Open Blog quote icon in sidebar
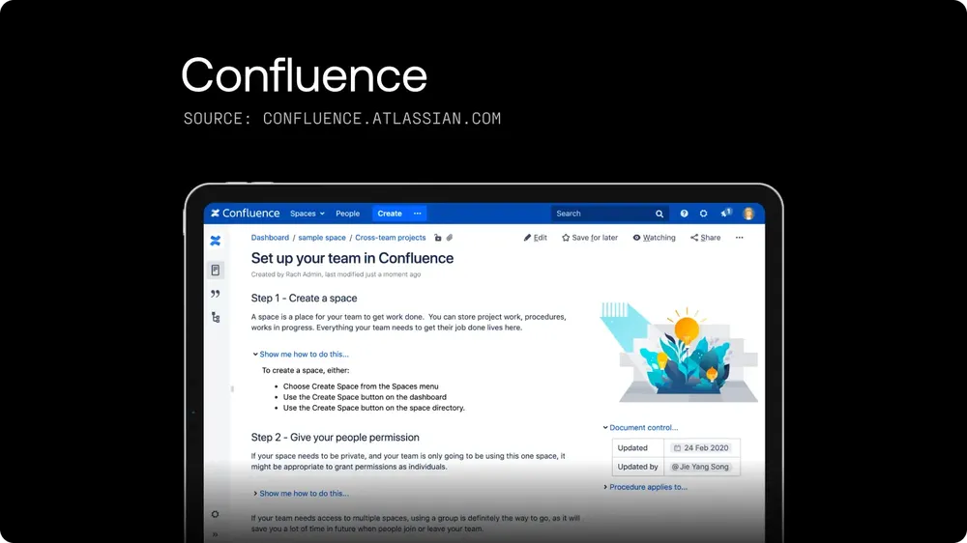 pos(215,294)
